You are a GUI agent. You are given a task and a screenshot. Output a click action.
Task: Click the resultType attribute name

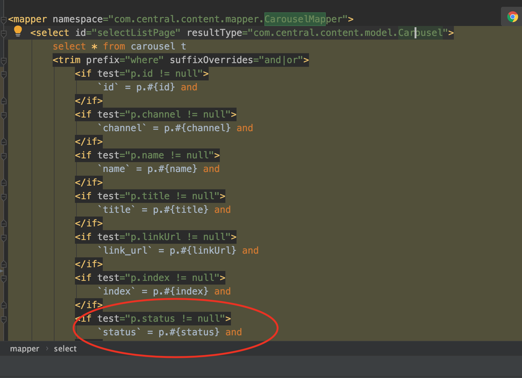coord(214,33)
